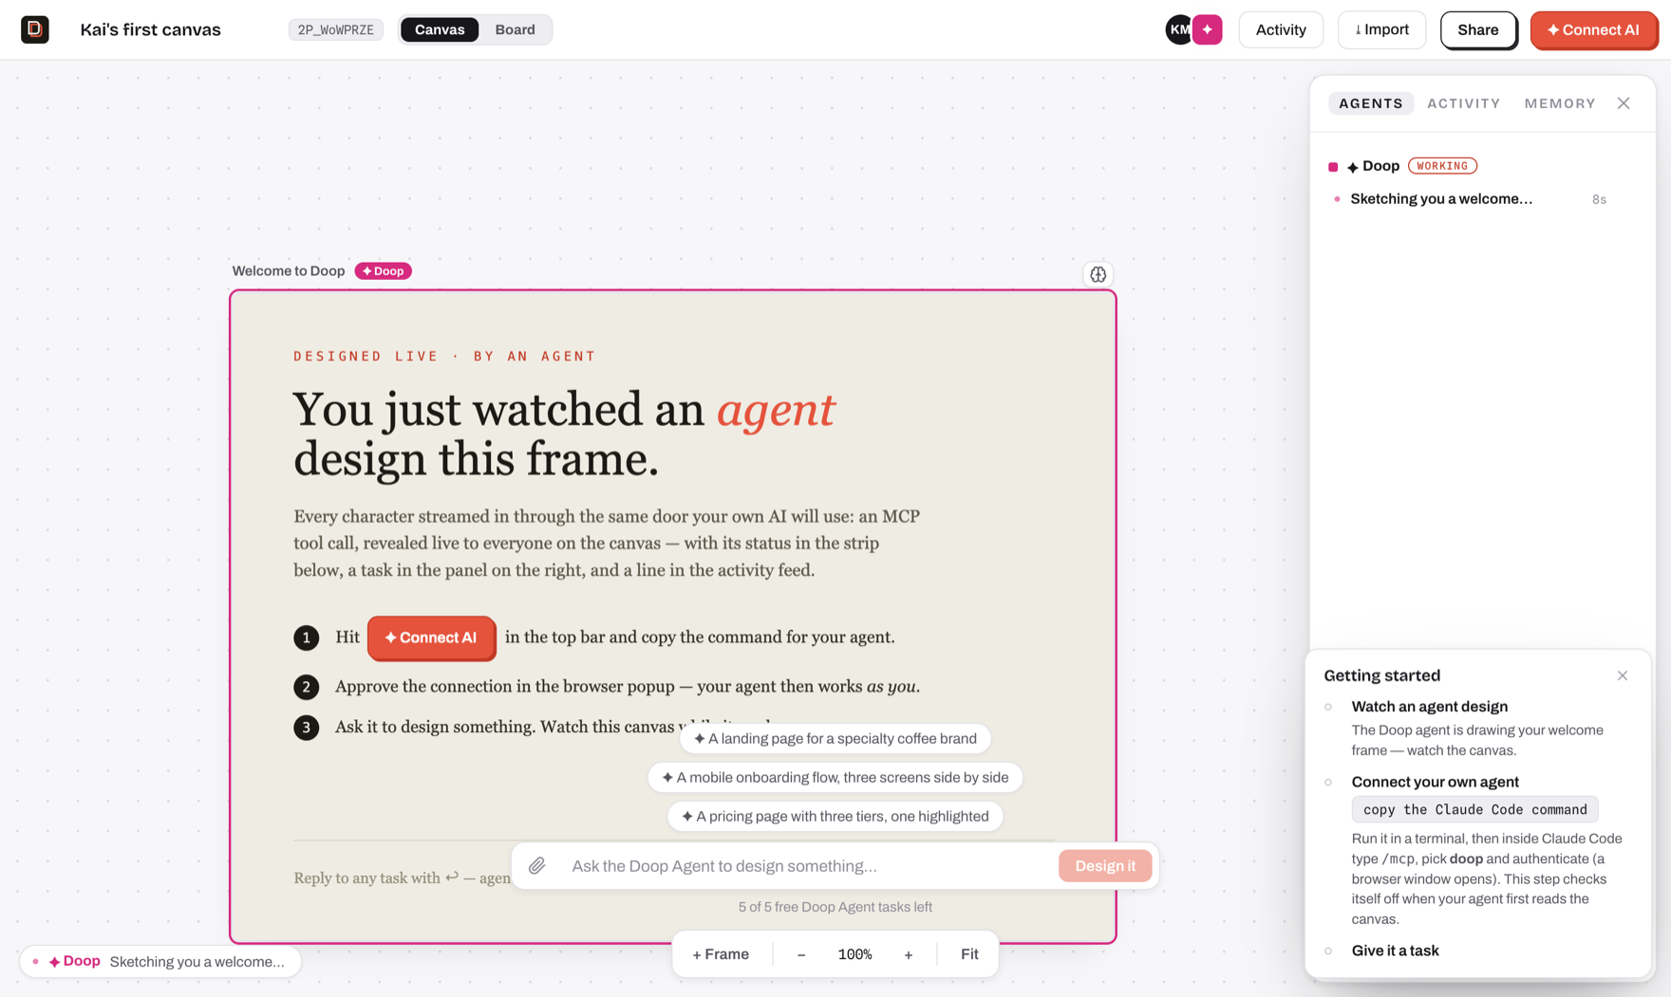This screenshot has height=997, width=1671.
Task: Open the MEMORY tab
Action: pyautogui.click(x=1560, y=103)
